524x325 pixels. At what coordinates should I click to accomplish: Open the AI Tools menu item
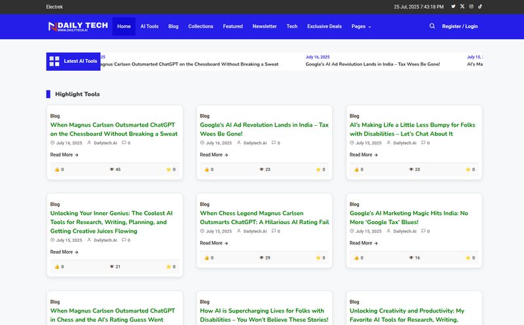click(149, 26)
